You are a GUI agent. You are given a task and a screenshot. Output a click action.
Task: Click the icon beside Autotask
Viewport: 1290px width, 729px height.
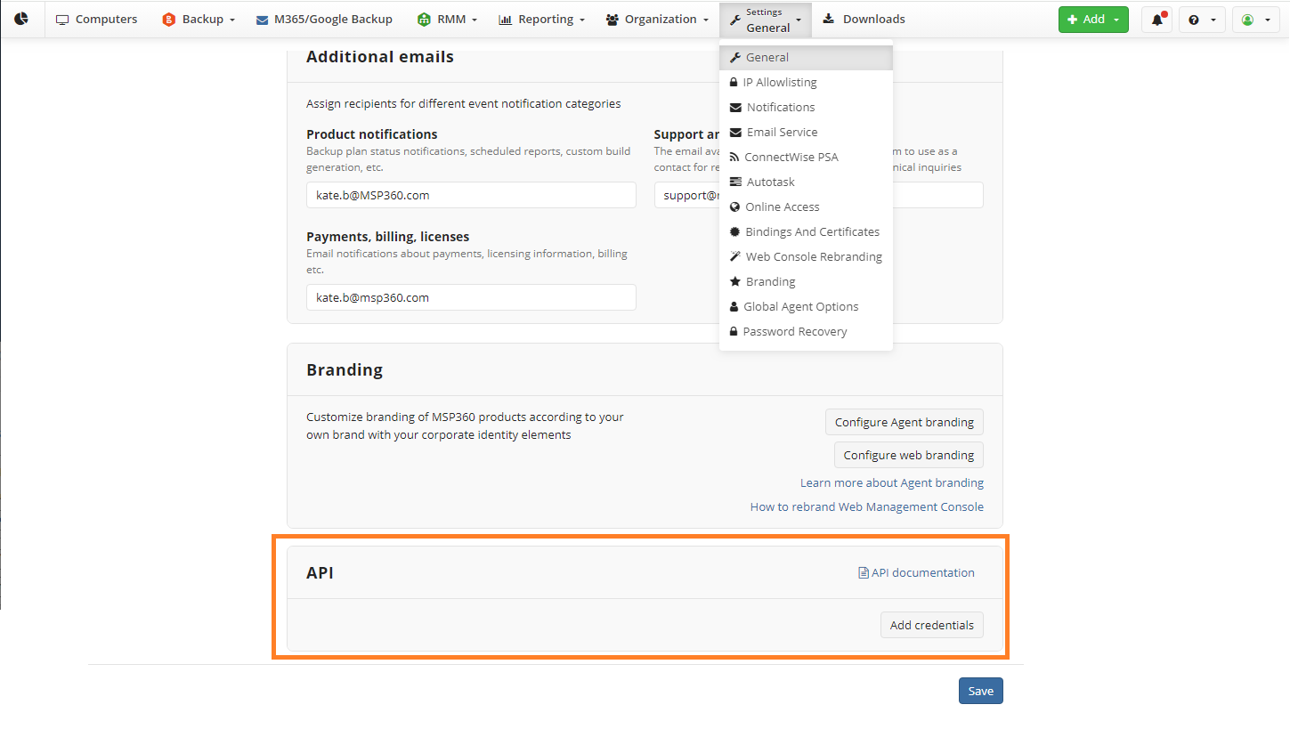pyautogui.click(x=735, y=182)
